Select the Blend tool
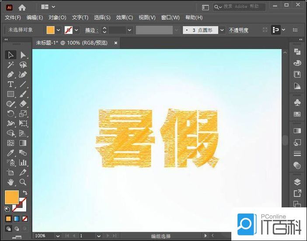The image size is (307, 241). pos(23,153)
